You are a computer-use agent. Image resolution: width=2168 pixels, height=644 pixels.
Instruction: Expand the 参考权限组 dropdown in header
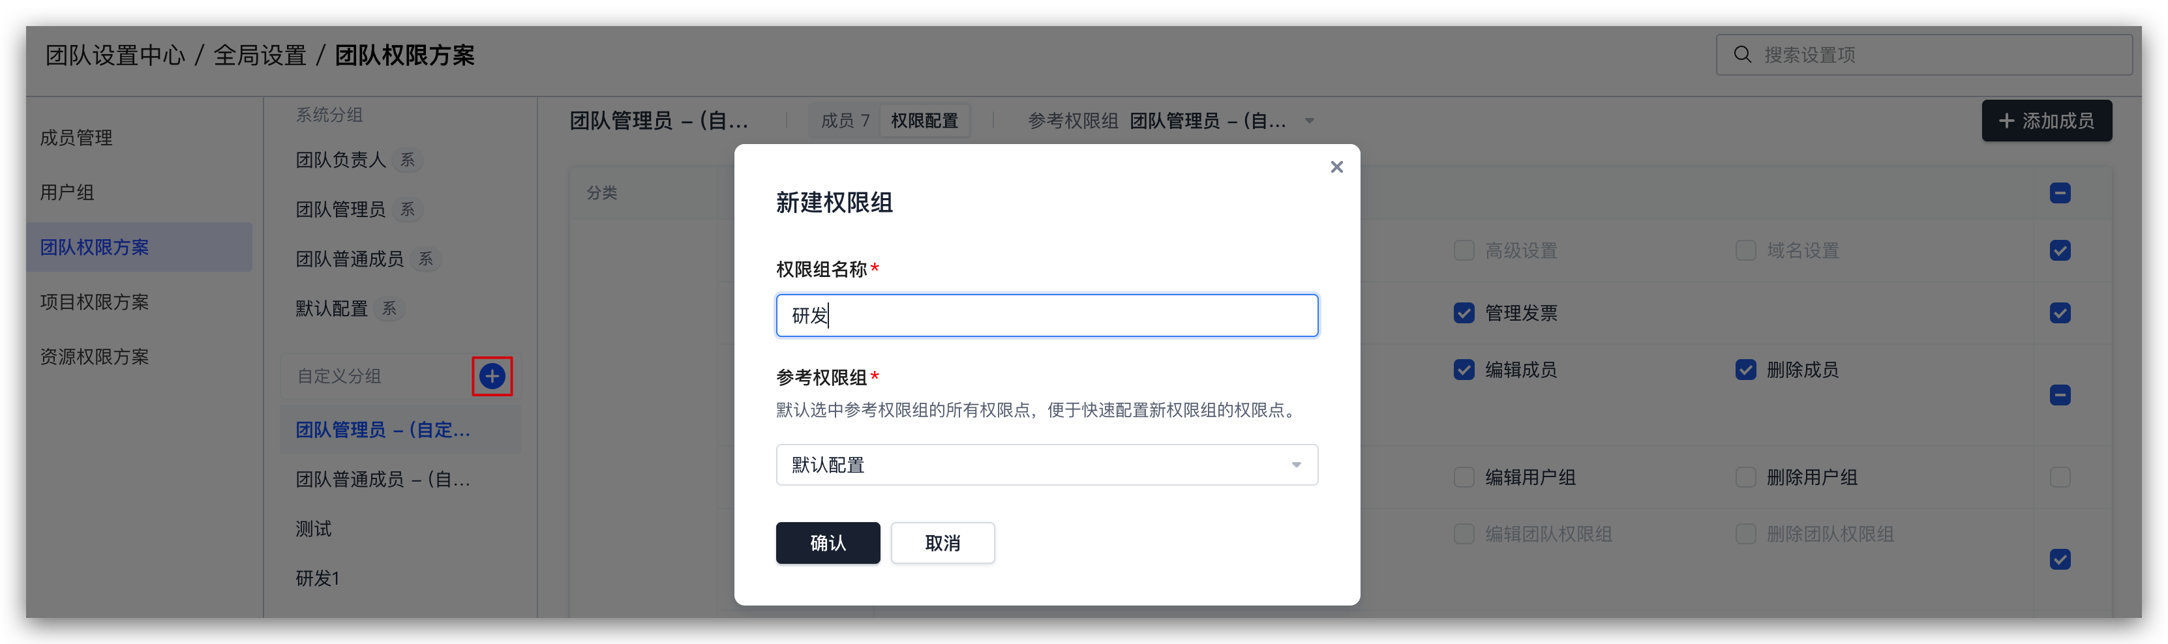point(1309,121)
